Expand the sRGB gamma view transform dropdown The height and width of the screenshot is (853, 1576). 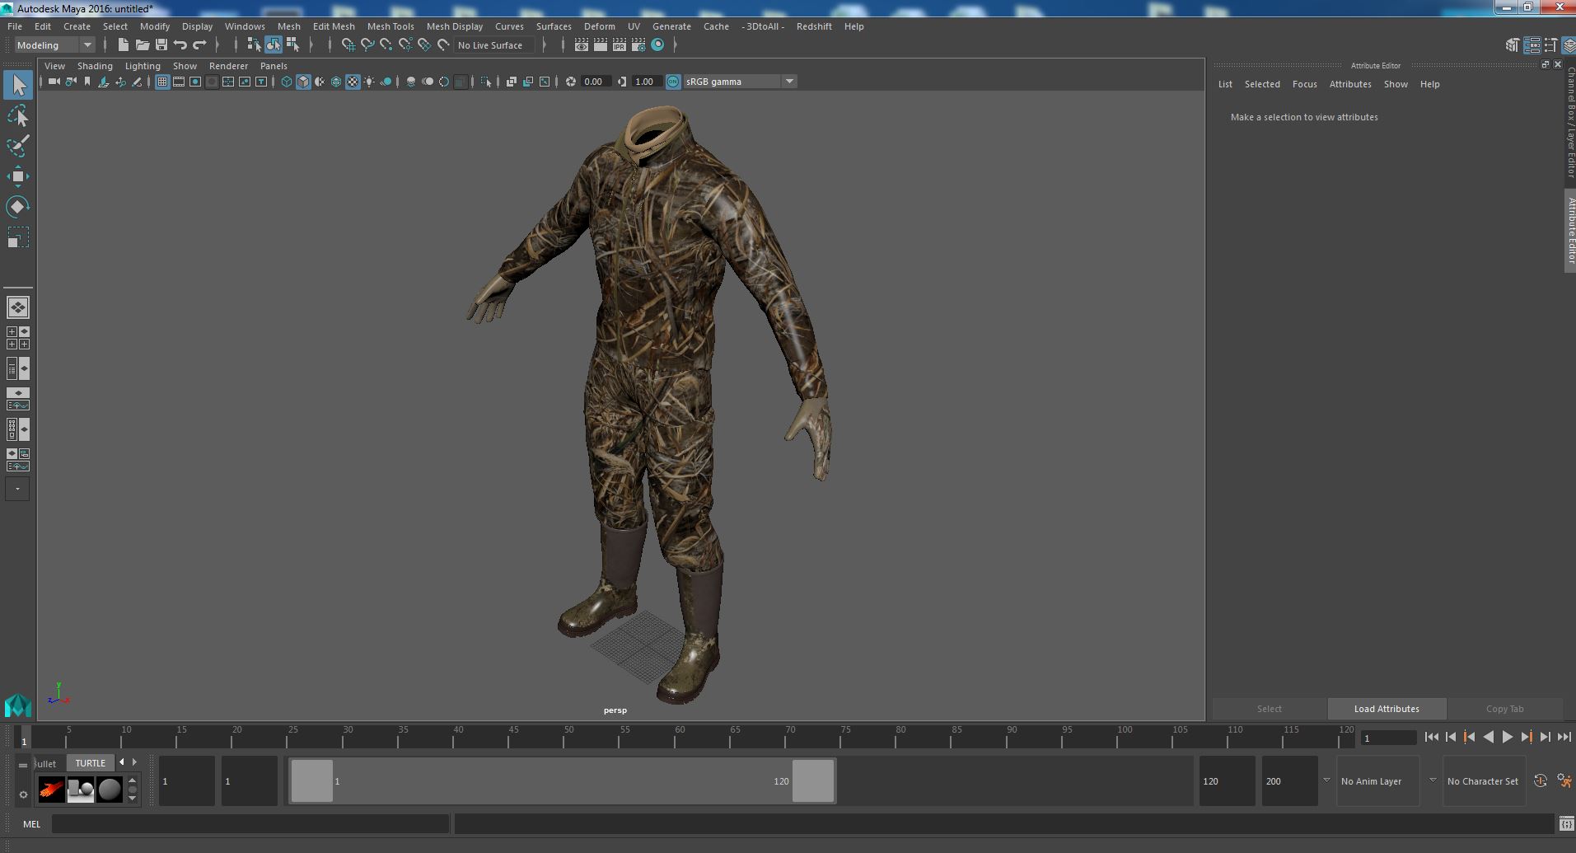coord(788,82)
